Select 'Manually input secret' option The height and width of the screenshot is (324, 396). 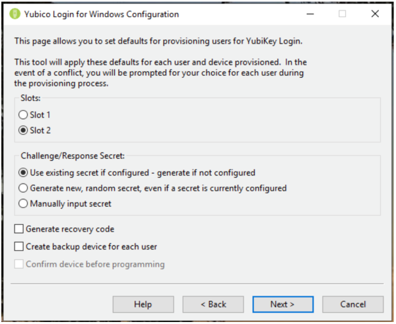pos(24,204)
